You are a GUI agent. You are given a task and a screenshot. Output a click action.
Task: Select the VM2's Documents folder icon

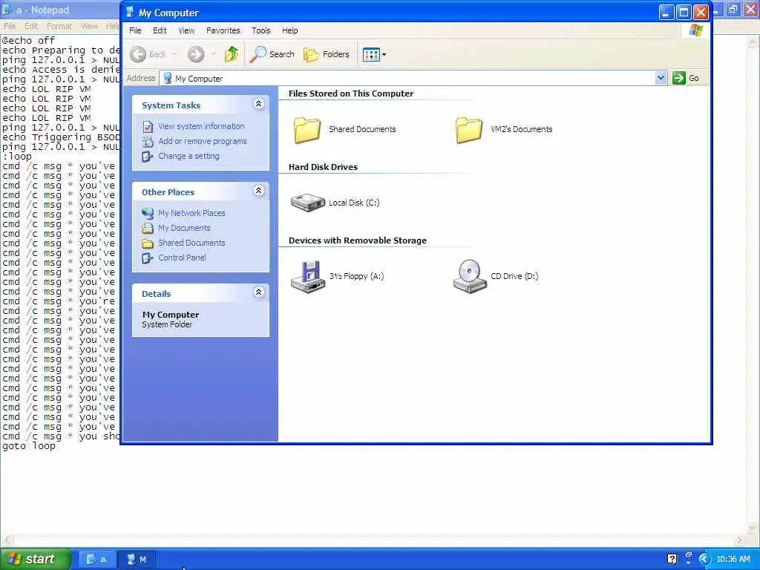[x=469, y=130]
